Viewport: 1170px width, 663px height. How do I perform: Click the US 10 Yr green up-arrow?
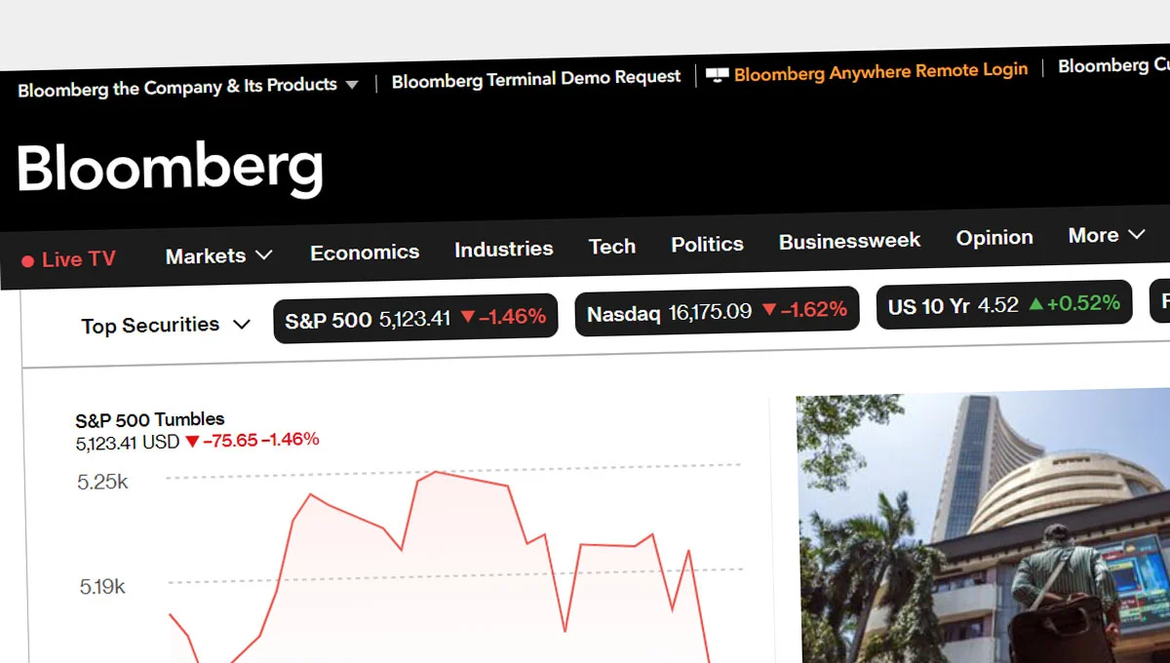coord(1035,304)
